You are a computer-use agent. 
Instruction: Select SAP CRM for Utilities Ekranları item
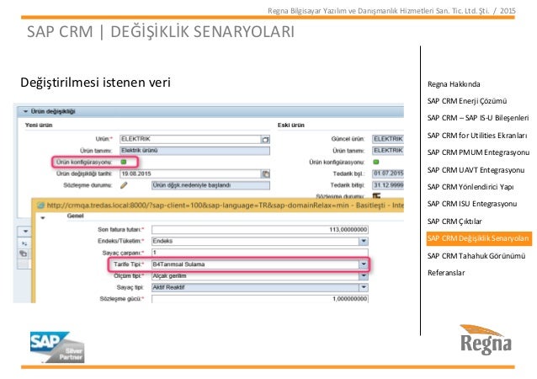[x=477, y=136]
